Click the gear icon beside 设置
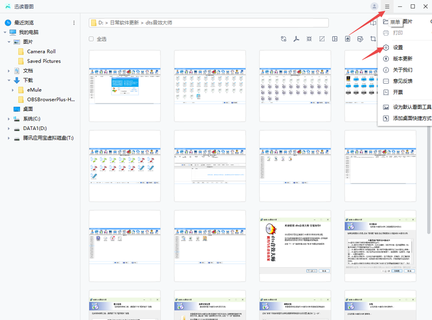Image resolution: width=432 pixels, height=320 pixels. [386, 47]
